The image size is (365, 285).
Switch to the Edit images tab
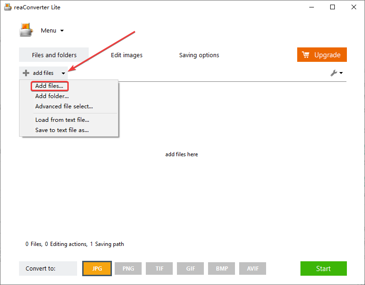tap(127, 55)
